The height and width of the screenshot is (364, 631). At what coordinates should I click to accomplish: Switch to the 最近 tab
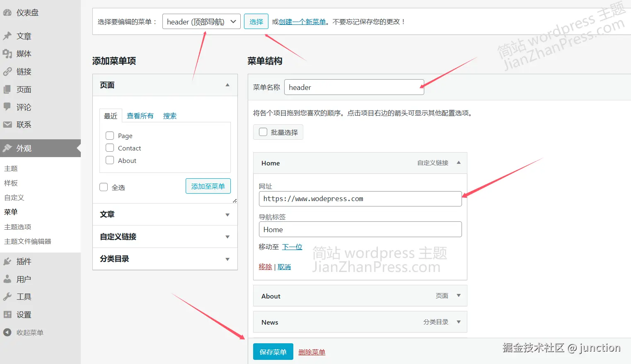tap(111, 116)
